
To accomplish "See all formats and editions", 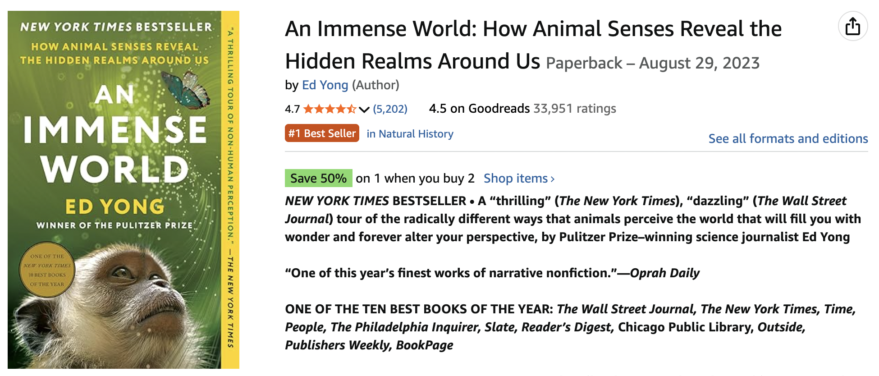I will (x=788, y=138).
